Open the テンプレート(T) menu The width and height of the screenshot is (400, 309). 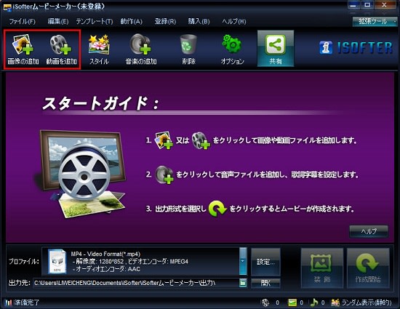pyautogui.click(x=95, y=21)
